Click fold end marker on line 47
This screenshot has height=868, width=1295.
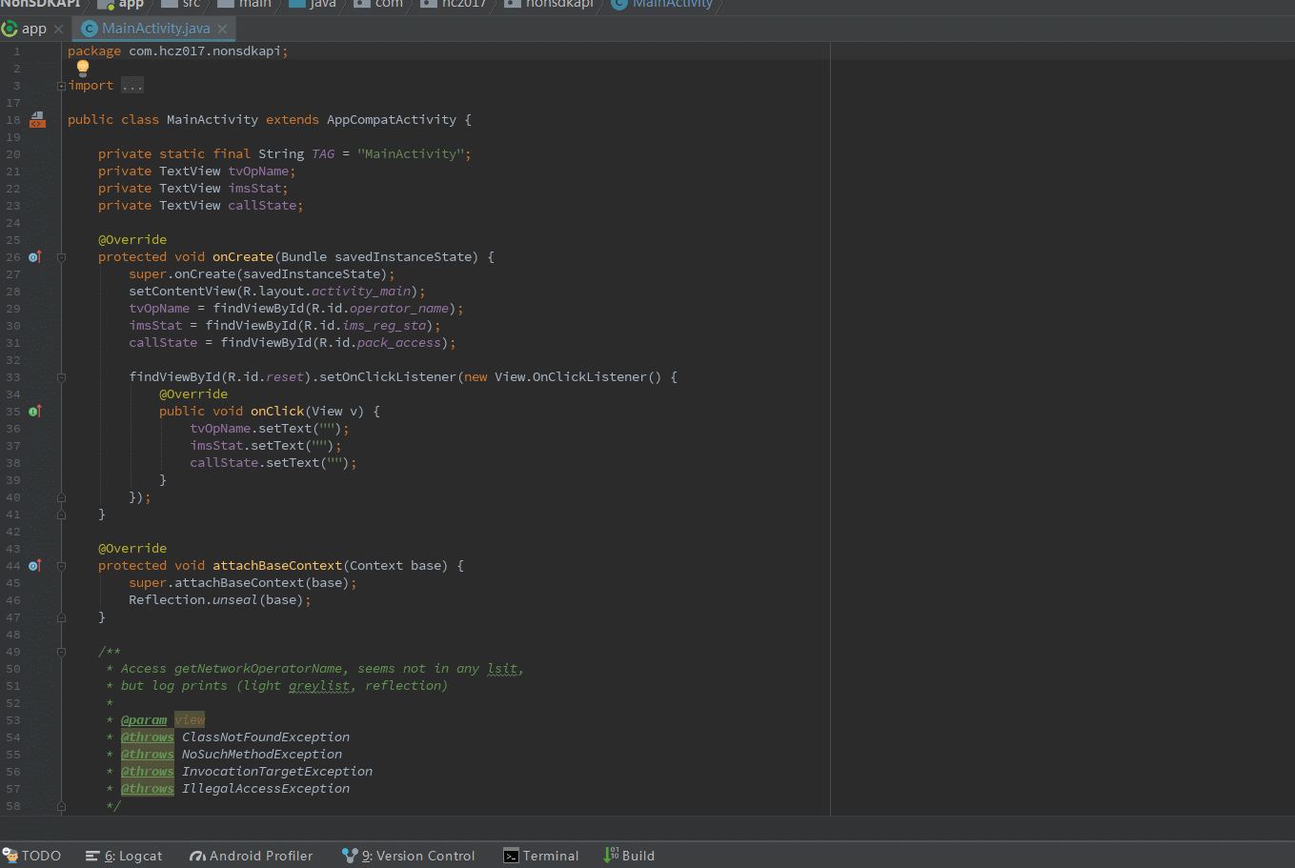coord(61,617)
